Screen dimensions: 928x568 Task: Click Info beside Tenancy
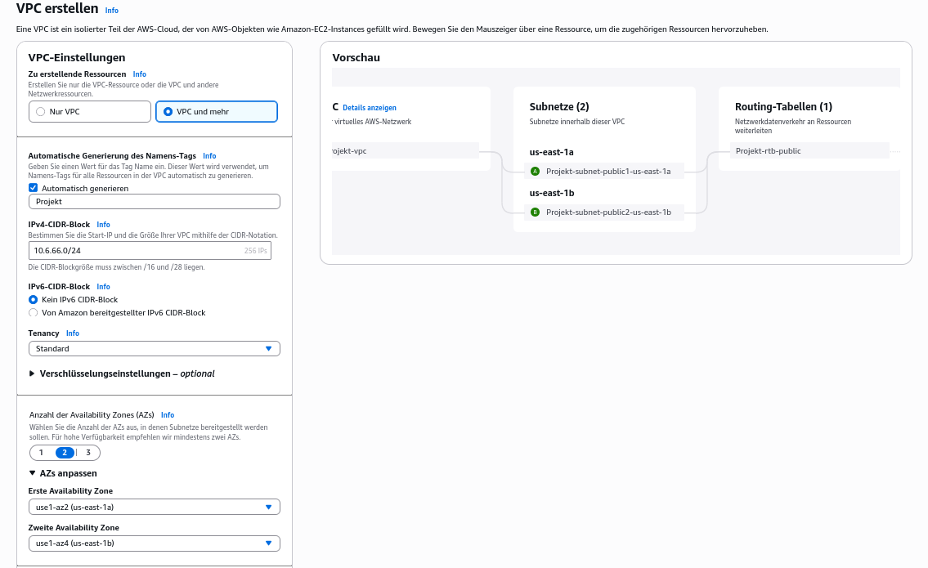(x=73, y=333)
